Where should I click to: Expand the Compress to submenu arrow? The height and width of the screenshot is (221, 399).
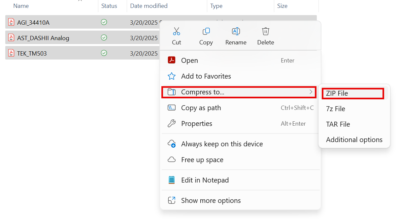(311, 92)
